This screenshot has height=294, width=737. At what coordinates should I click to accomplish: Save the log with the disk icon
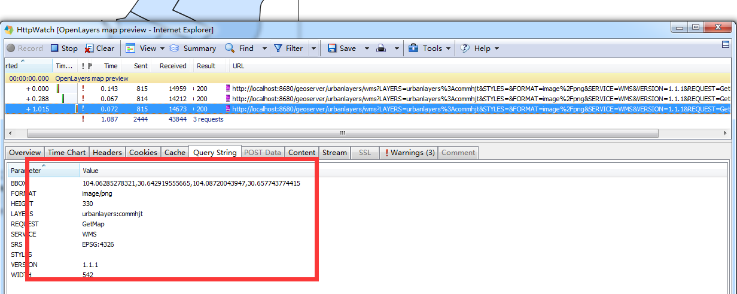[342, 49]
